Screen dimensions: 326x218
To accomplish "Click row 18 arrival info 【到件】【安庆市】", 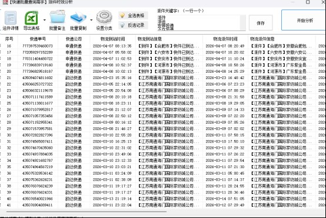I will [169, 59].
